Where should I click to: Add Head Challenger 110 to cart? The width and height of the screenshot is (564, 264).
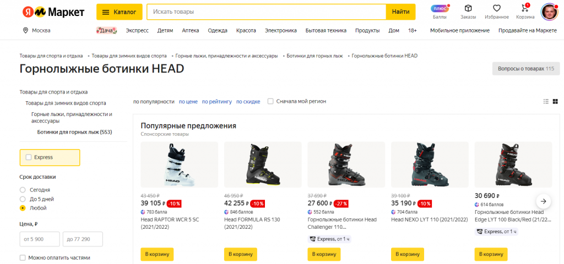click(x=324, y=254)
